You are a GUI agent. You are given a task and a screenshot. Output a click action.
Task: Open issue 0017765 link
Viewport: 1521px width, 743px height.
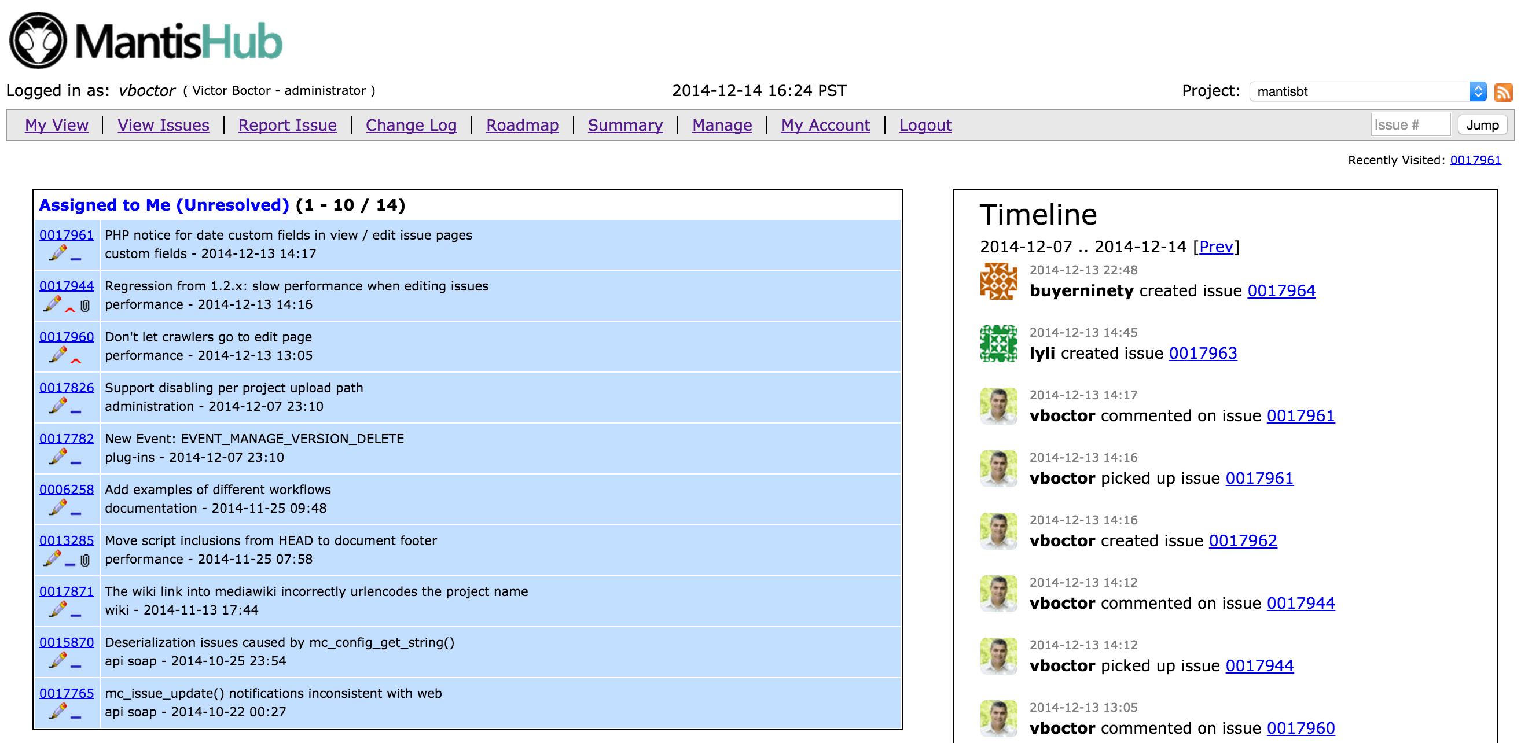[67, 693]
